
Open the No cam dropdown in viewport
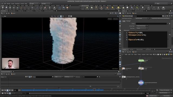[116, 19]
